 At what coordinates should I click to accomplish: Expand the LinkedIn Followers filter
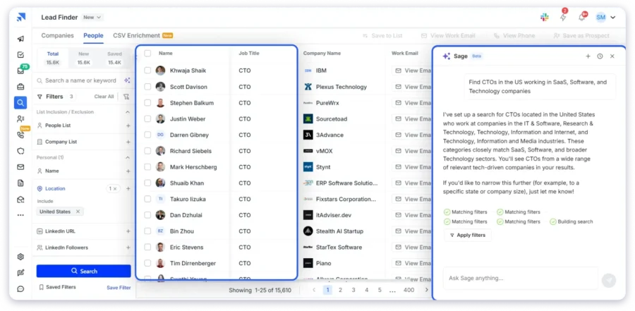[128, 248]
